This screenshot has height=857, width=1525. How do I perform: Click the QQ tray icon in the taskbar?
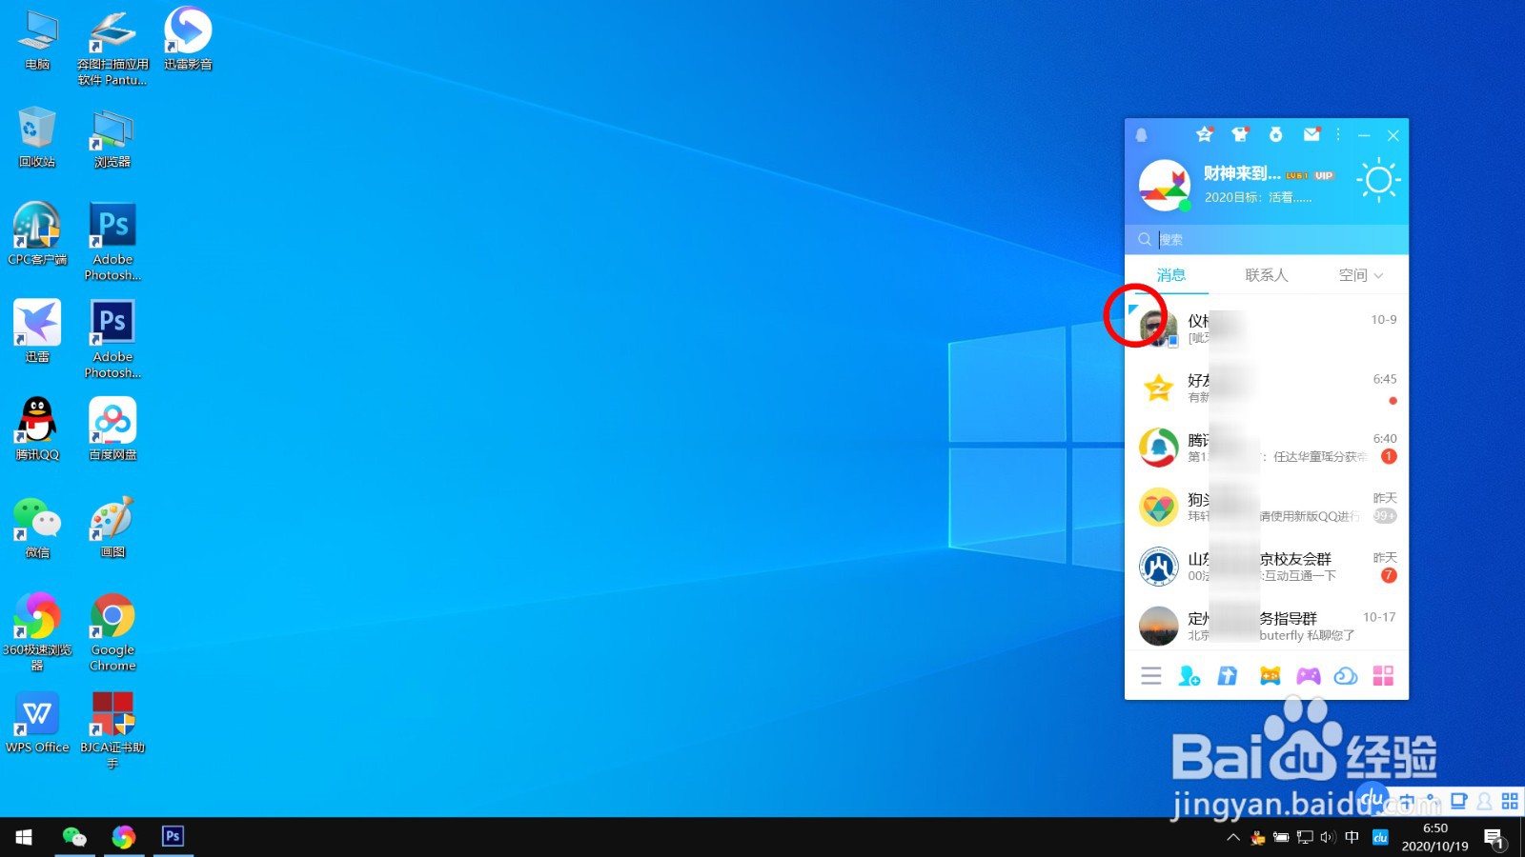coord(1257,838)
